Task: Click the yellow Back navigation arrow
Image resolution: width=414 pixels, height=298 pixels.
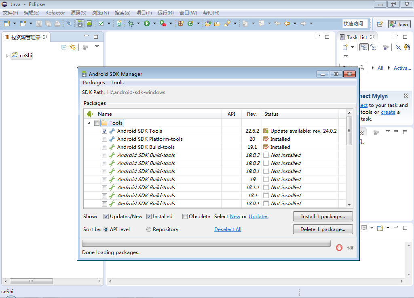Action: (287, 24)
